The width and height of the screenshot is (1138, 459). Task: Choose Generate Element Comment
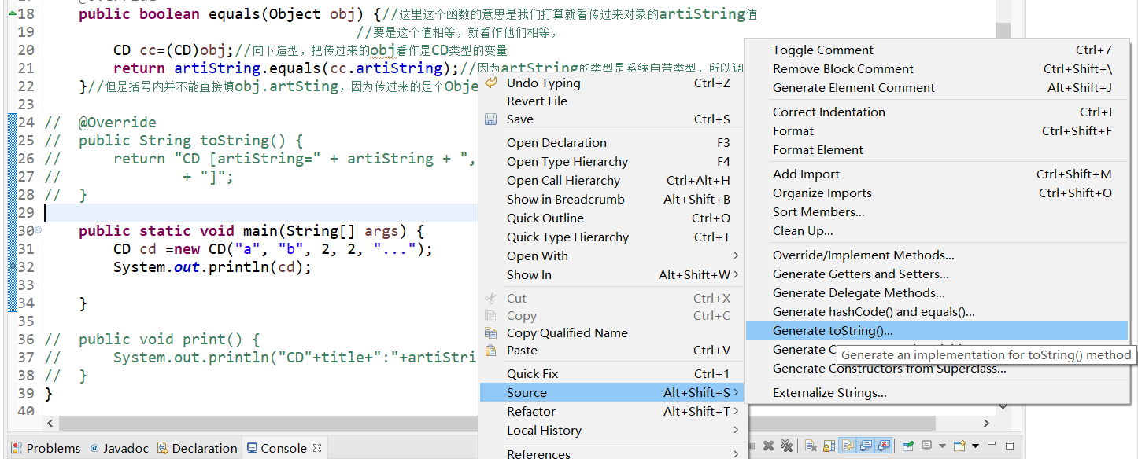point(937,88)
